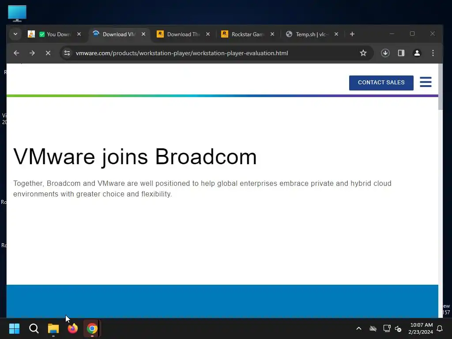This screenshot has width=452, height=339.
Task: Click the muted volume tray icon
Action: point(399,328)
